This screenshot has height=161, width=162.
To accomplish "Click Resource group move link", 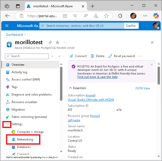I will click(95, 116).
